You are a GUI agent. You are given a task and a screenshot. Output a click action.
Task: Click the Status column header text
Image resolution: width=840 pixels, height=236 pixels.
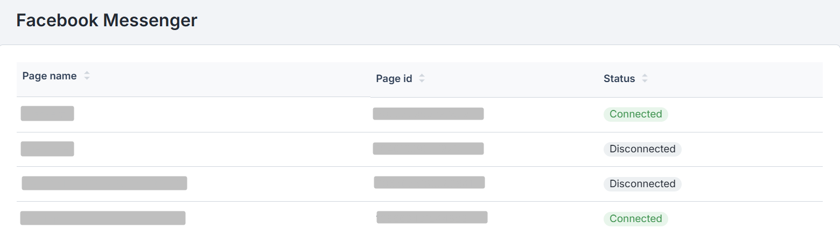tap(619, 78)
